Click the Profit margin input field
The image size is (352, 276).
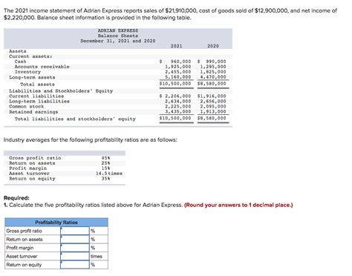(75, 248)
